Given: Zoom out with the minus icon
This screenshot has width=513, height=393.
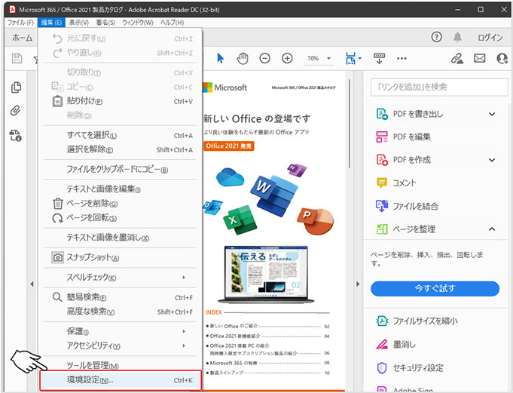Looking at the screenshot, I should click(264, 58).
